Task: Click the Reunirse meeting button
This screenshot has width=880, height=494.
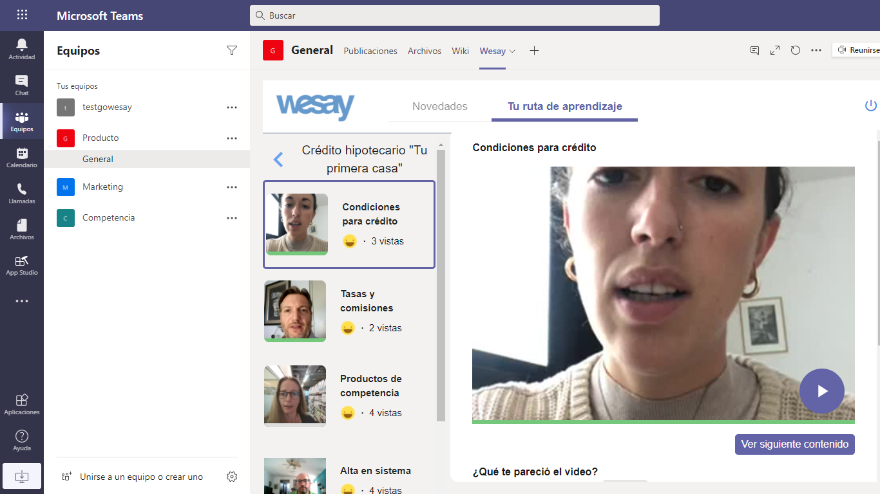Action: tap(857, 50)
